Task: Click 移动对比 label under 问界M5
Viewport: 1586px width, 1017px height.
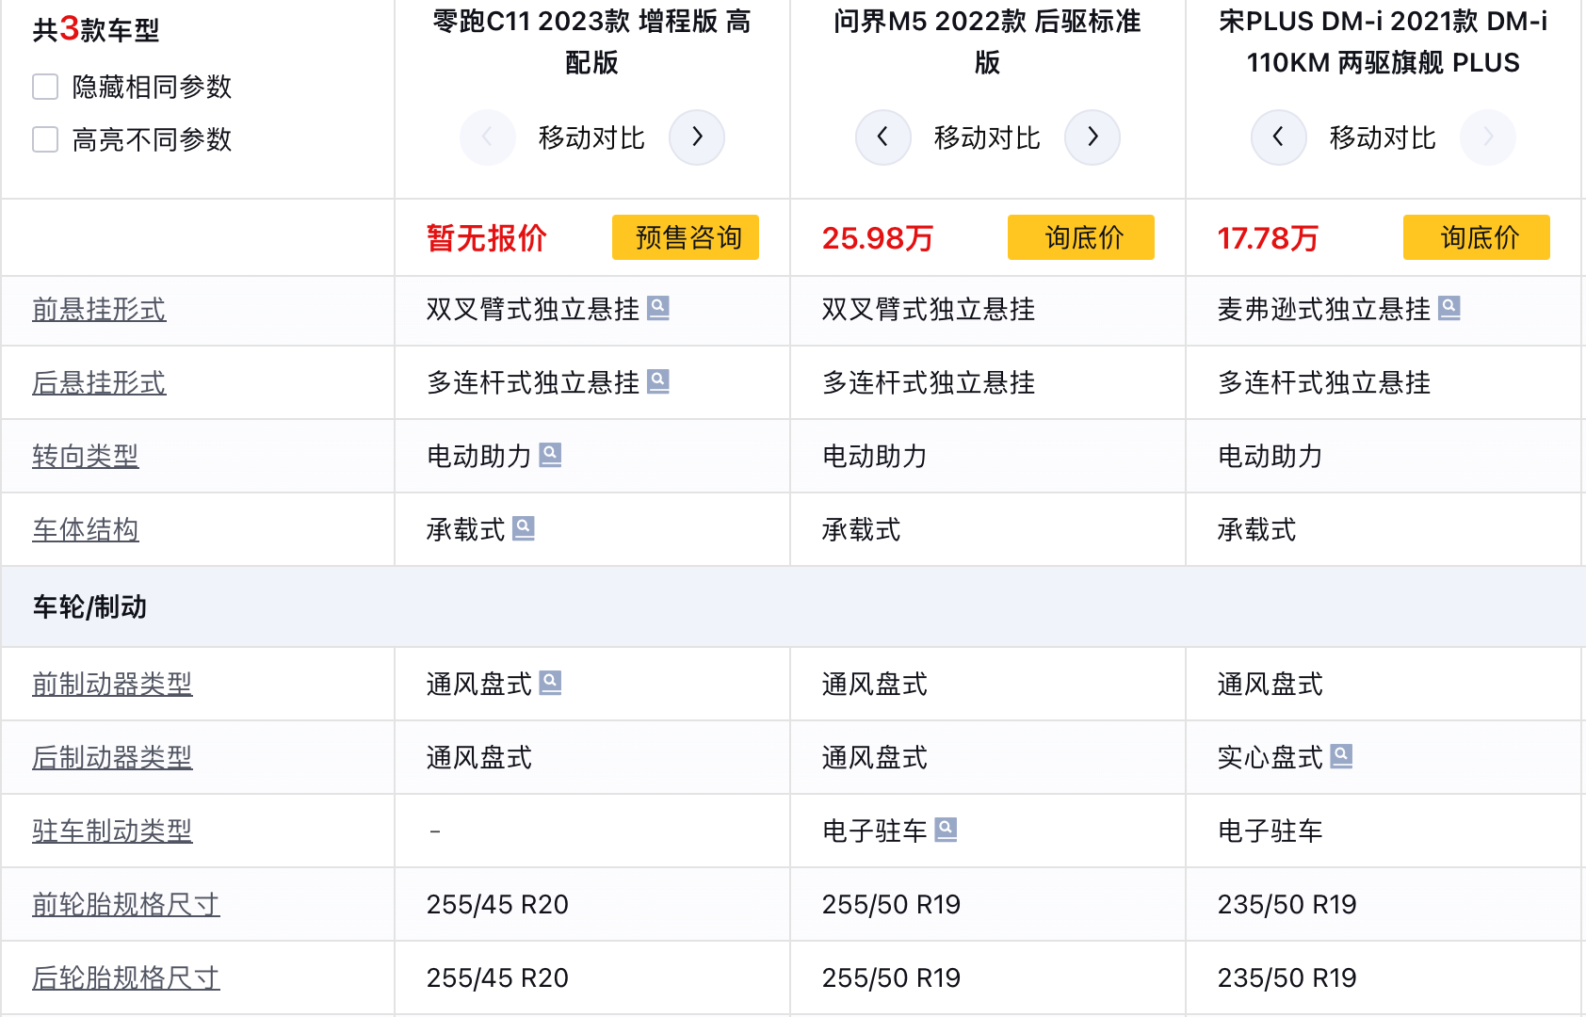Action: click(987, 138)
